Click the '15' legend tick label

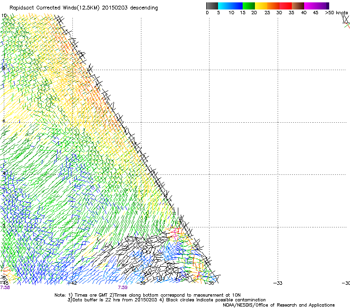(243, 13)
